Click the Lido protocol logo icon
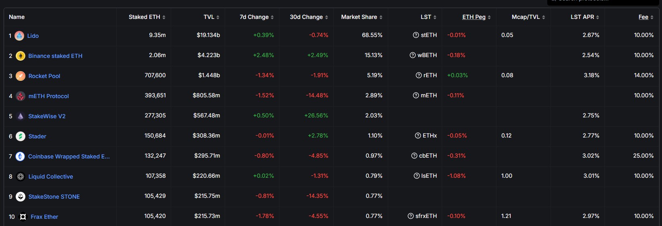662x226 pixels. 19,36
